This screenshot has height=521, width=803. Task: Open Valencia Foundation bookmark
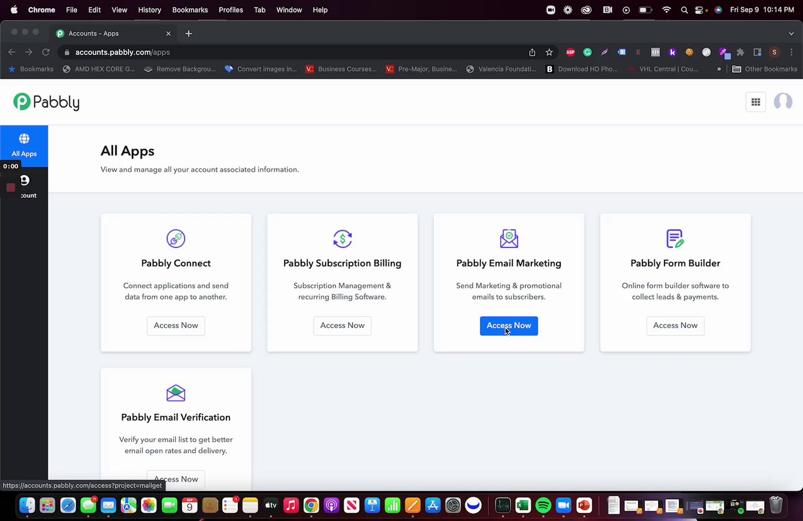tap(501, 69)
